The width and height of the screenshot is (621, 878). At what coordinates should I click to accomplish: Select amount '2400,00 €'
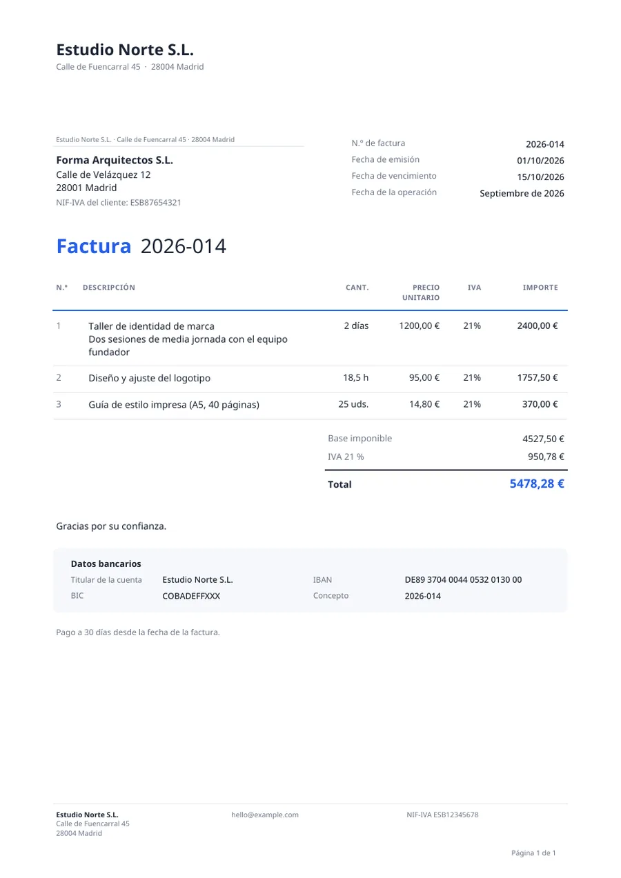538,326
